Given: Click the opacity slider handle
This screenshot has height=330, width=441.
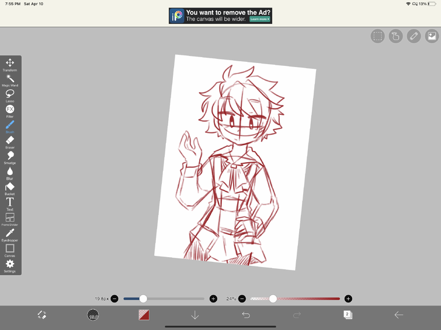Looking at the screenshot, I should tap(273, 299).
